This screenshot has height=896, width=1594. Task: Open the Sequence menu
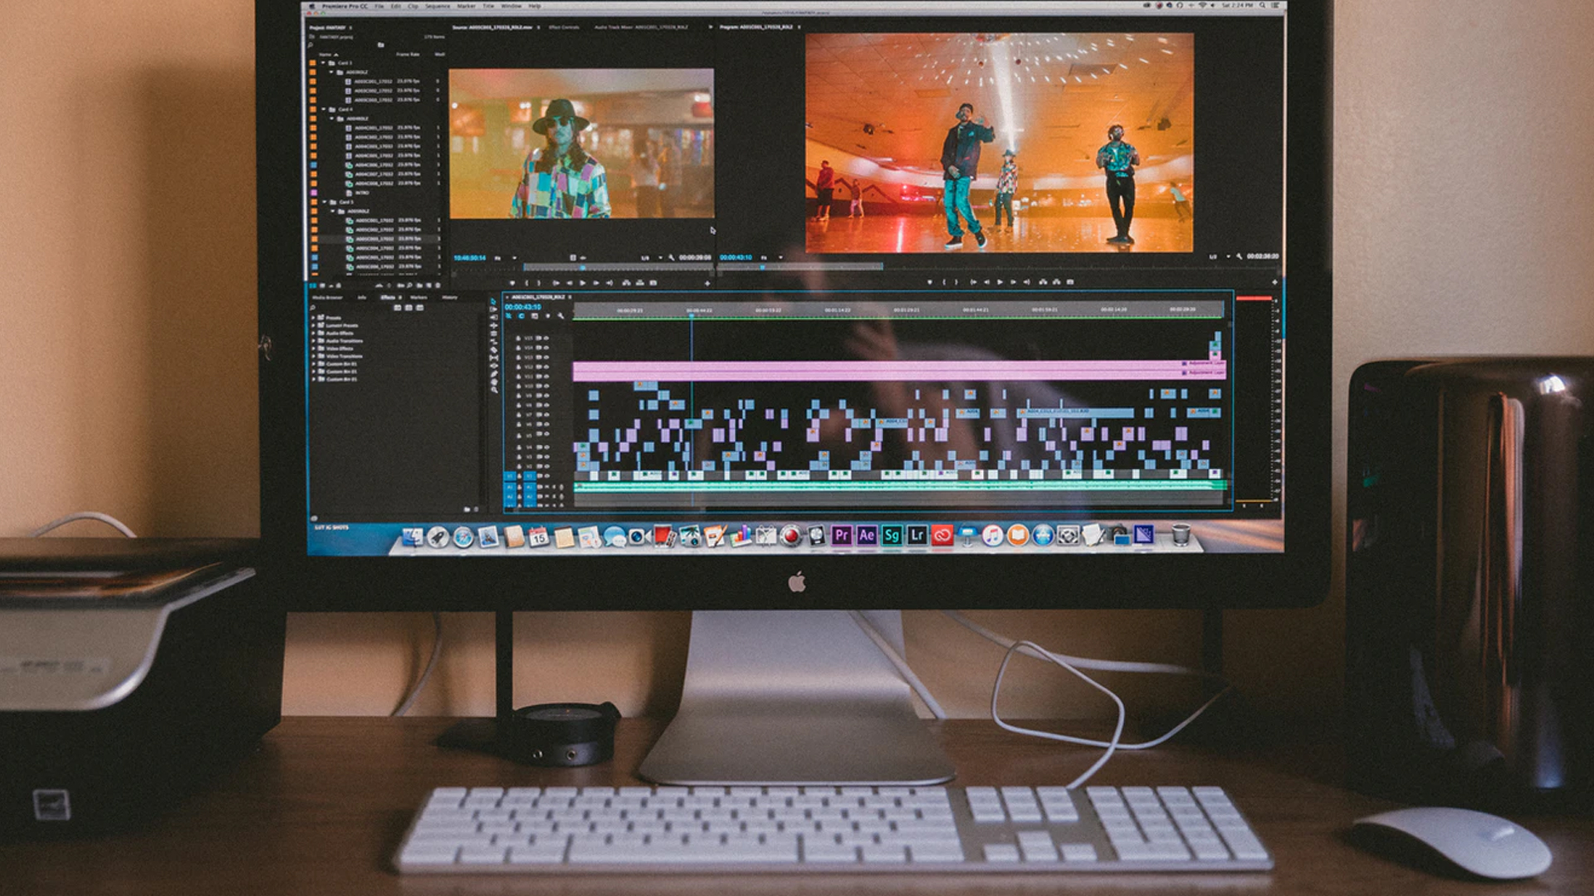click(x=437, y=6)
